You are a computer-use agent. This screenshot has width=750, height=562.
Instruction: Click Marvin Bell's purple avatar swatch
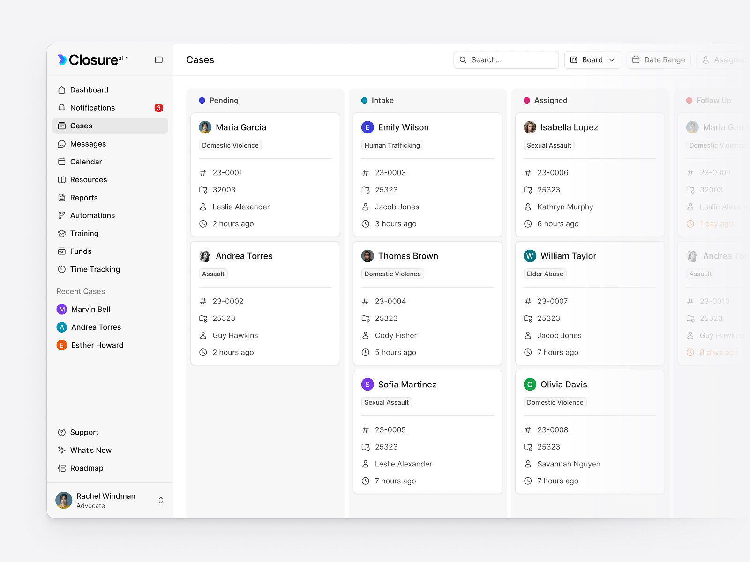click(62, 309)
